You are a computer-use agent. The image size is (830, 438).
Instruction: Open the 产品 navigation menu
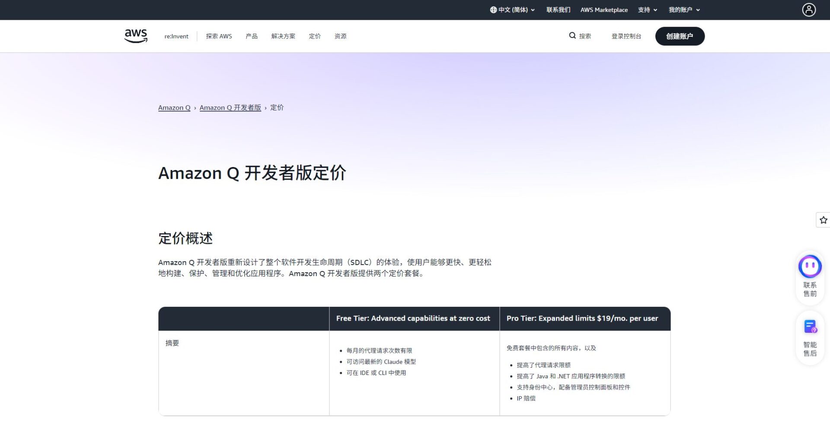251,36
